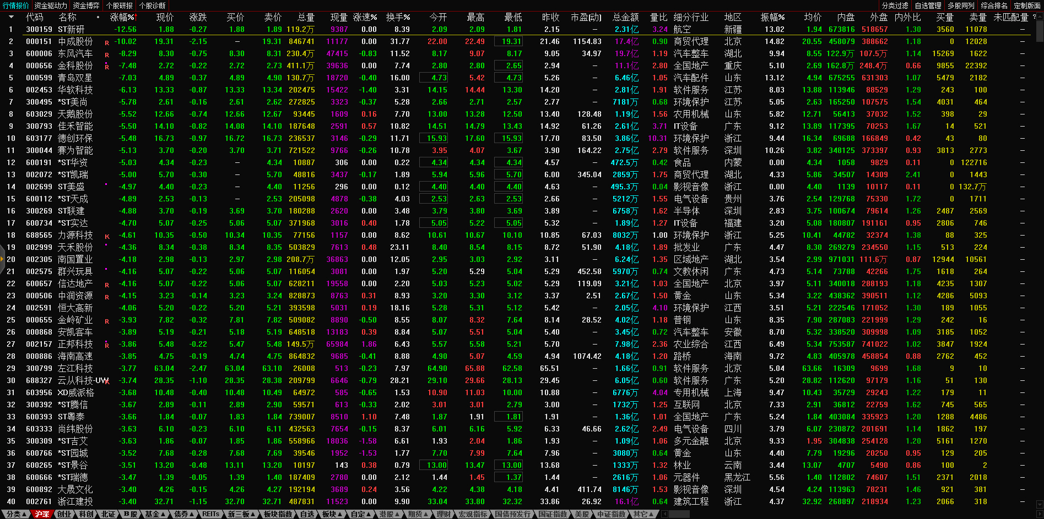Click the question mark icon after 未匹配量
Viewport: 1044px width, 519px height.
[x=1034, y=17]
